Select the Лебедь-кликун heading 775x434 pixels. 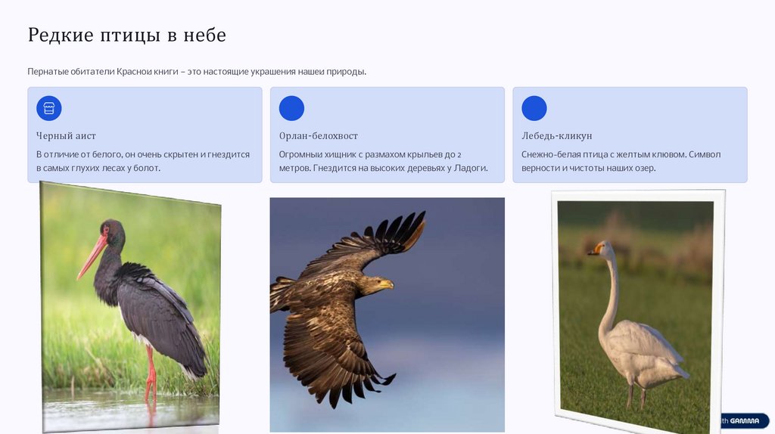click(556, 136)
